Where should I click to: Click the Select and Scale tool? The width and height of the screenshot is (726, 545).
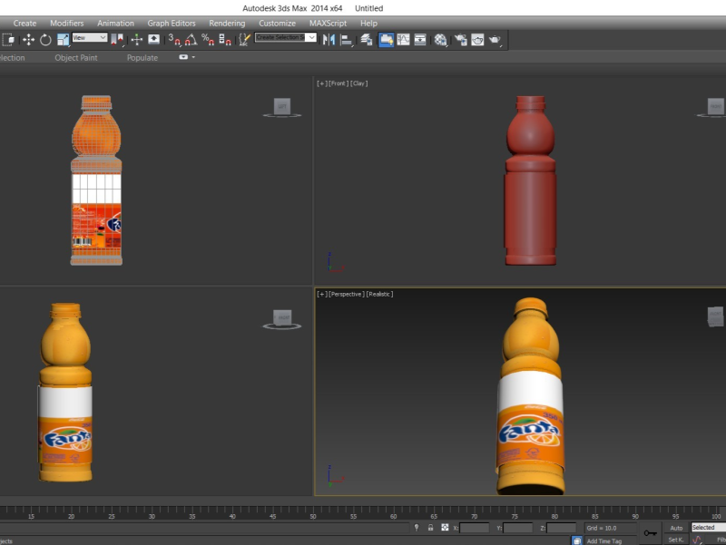(x=63, y=39)
